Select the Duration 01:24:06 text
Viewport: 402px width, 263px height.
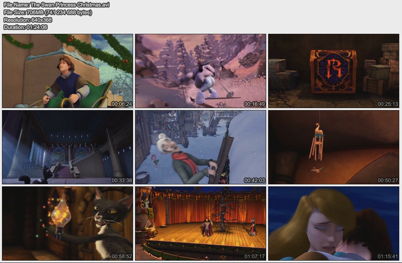click(26, 27)
